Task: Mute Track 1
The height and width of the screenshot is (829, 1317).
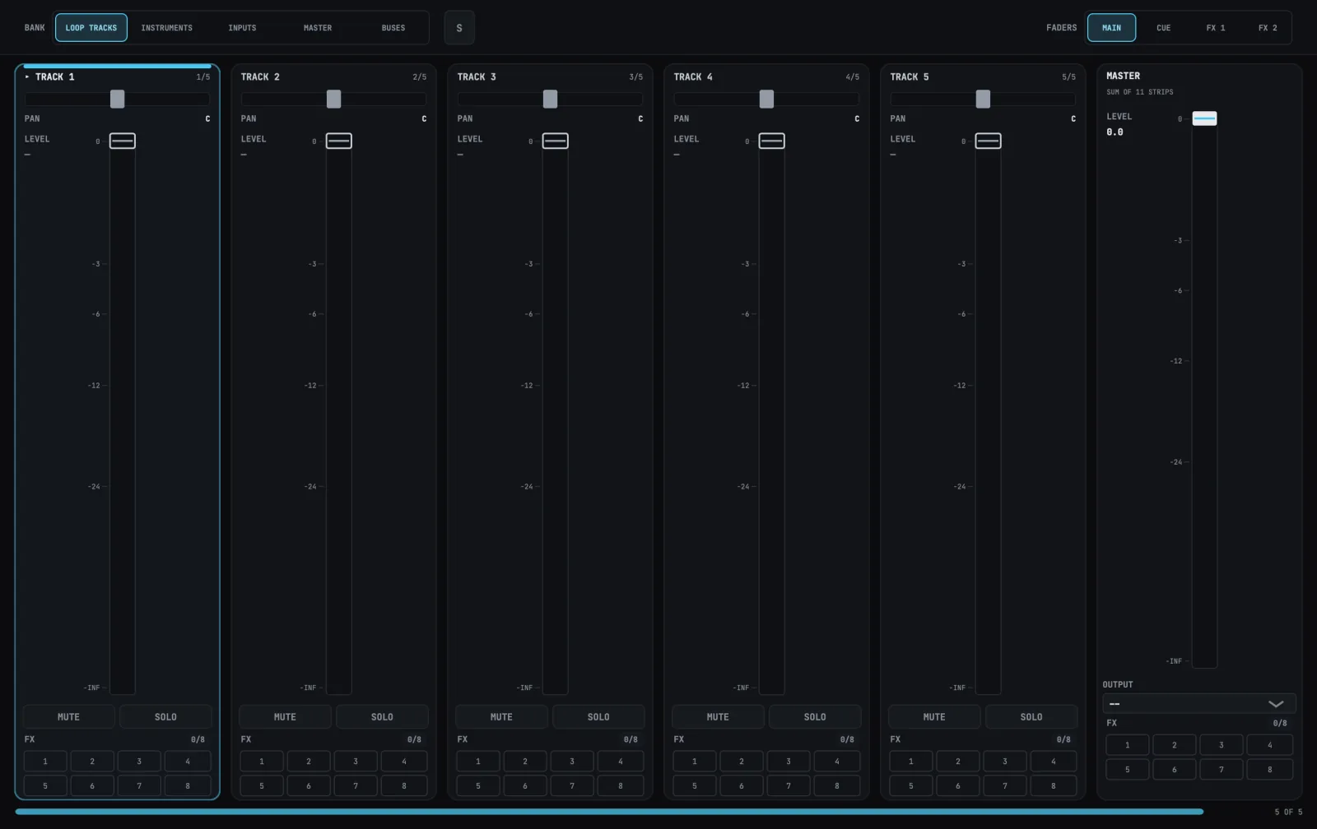Action: click(x=68, y=717)
